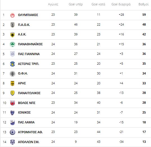Click the Ο.Φ.Η. round crest
The image size is (151, 147).
point(12,74)
